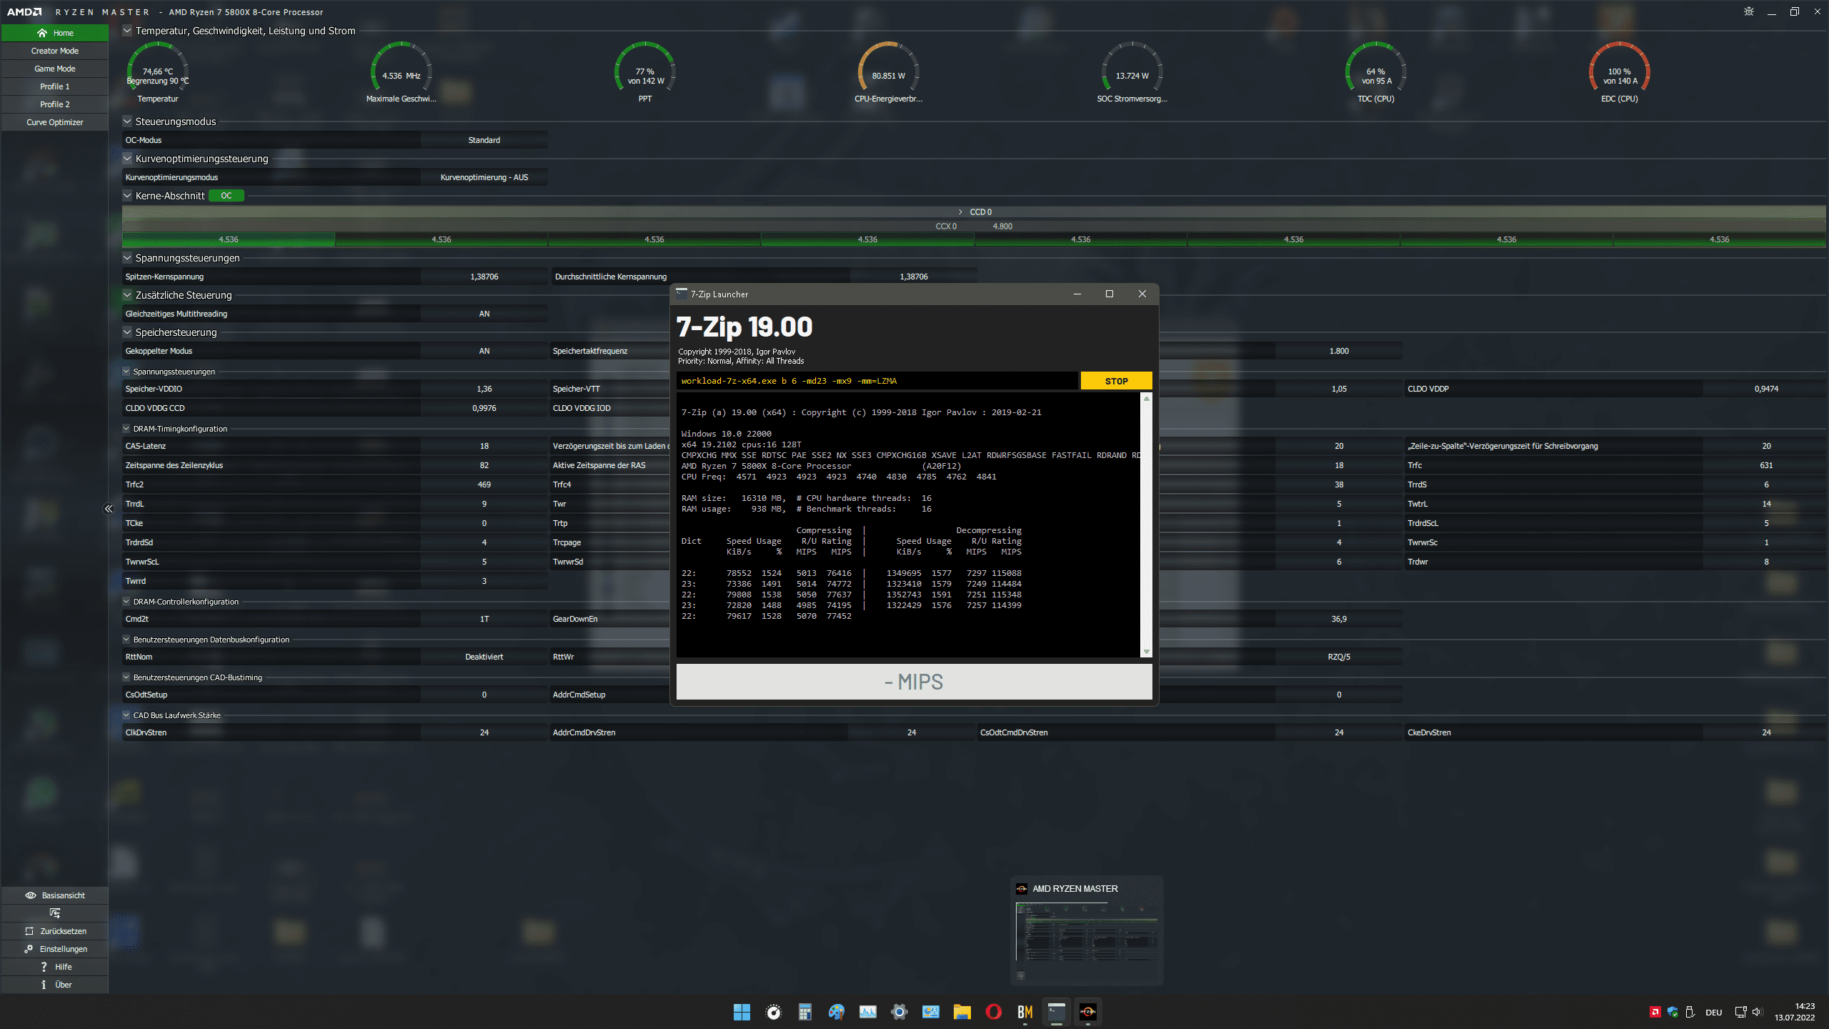Open AMD Software from the system tray
Screen dimensions: 1829x1029
pos(1655,1012)
